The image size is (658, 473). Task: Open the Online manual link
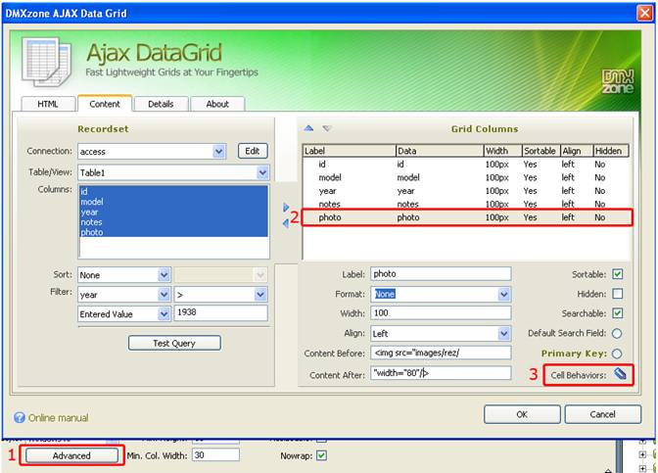[59, 417]
